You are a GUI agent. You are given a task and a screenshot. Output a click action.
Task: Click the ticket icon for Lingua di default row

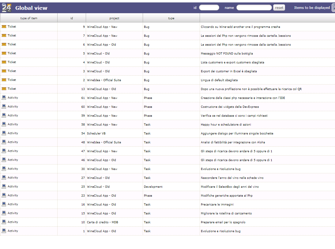pos(4,80)
